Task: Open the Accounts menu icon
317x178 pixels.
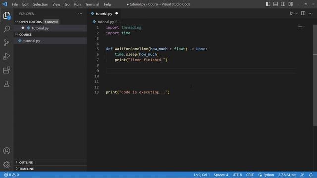Action: [x=6, y=151]
